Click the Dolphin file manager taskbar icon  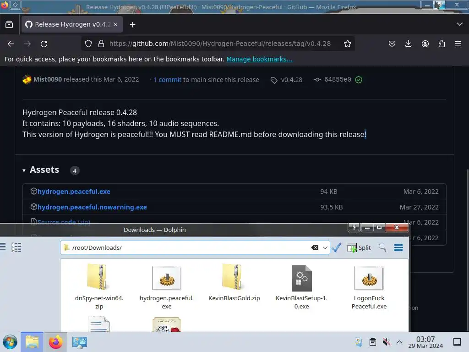click(32, 342)
